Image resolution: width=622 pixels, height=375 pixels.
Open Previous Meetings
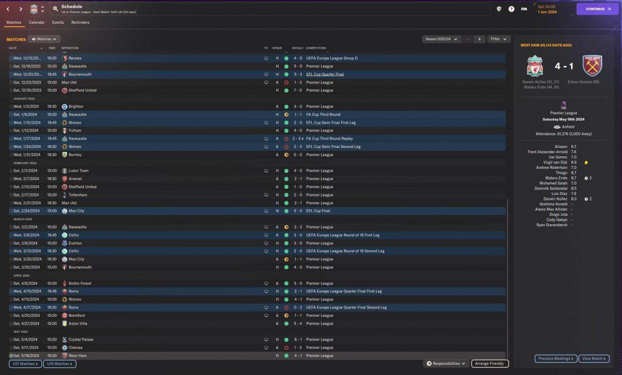coord(556,359)
